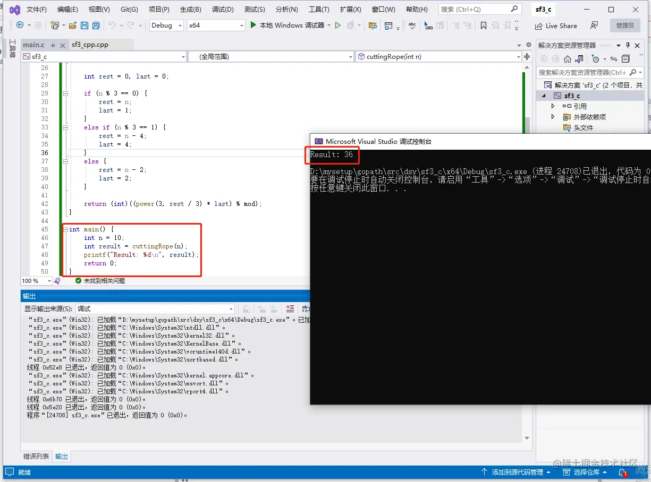The height and width of the screenshot is (482, 651).
Task: Click the pending changes filter clock icon
Action: point(596,59)
